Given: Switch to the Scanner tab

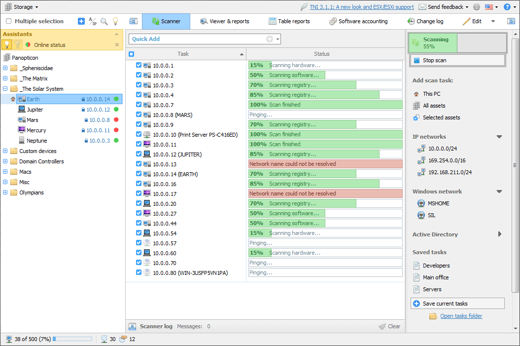Looking at the screenshot, I should pyautogui.click(x=166, y=21).
